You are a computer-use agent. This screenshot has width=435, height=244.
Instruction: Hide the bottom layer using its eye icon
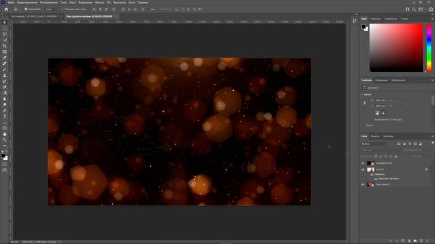(x=363, y=184)
